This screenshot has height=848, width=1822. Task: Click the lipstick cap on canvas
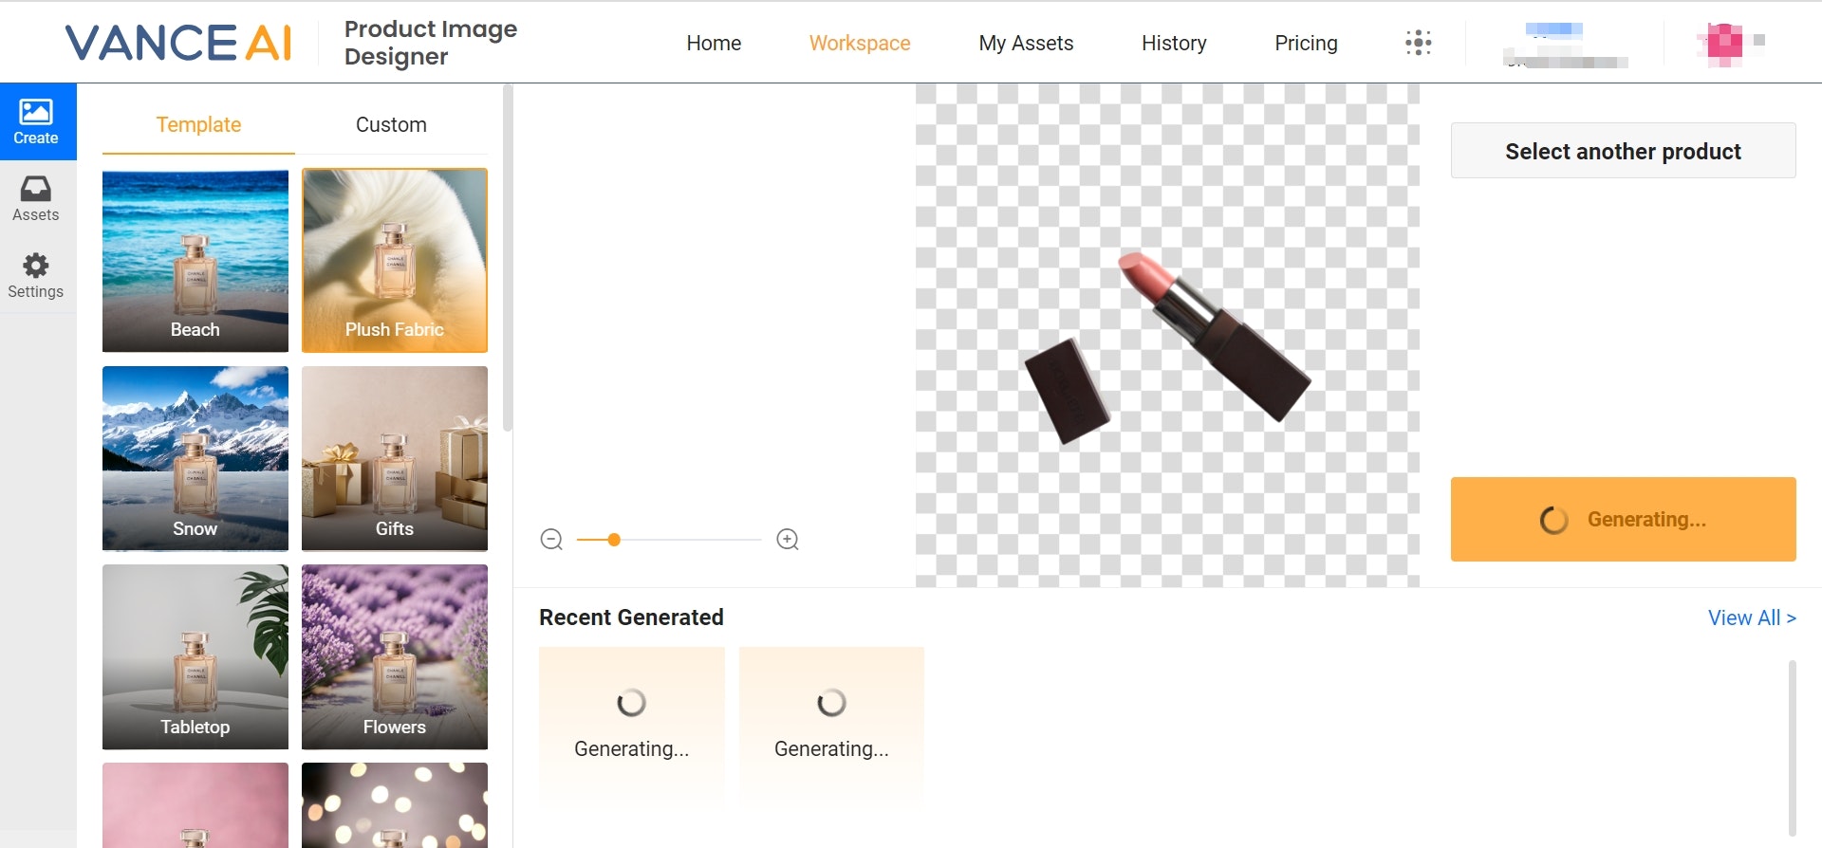(1067, 391)
